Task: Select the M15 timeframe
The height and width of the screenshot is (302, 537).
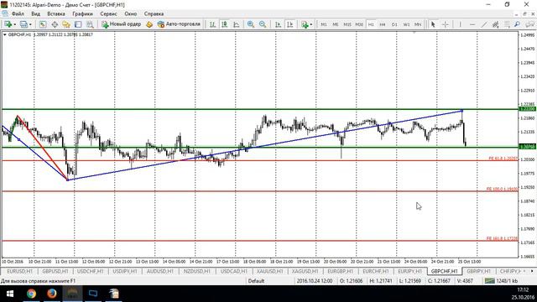Action: pyautogui.click(x=347, y=24)
